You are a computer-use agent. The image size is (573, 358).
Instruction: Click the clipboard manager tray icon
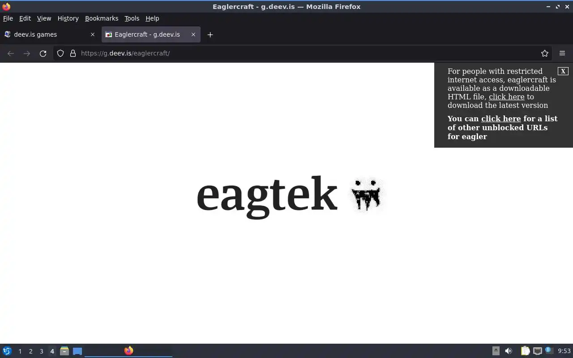[525, 351]
